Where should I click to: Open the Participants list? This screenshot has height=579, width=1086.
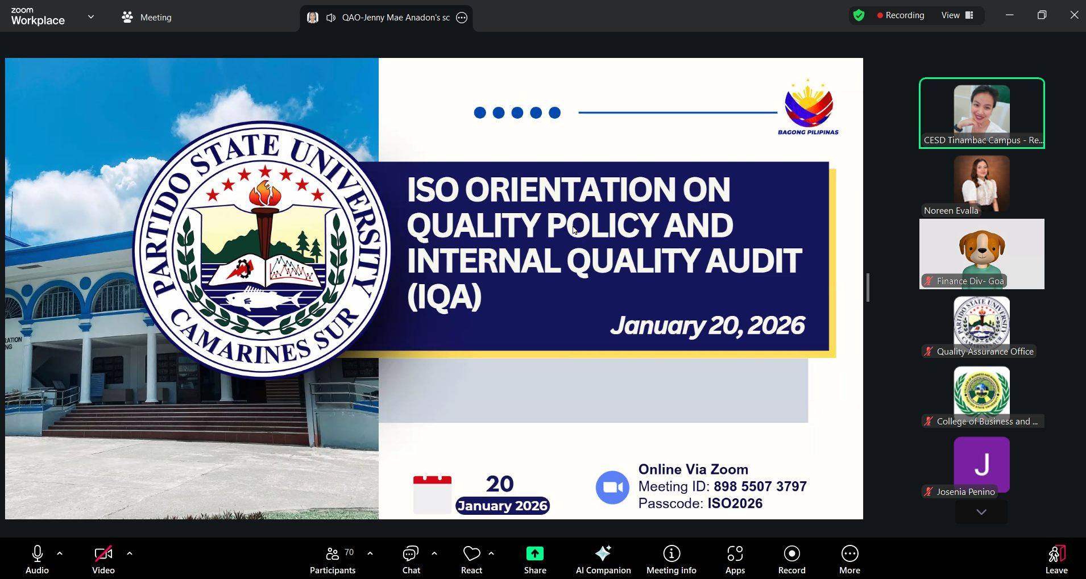pyautogui.click(x=333, y=559)
